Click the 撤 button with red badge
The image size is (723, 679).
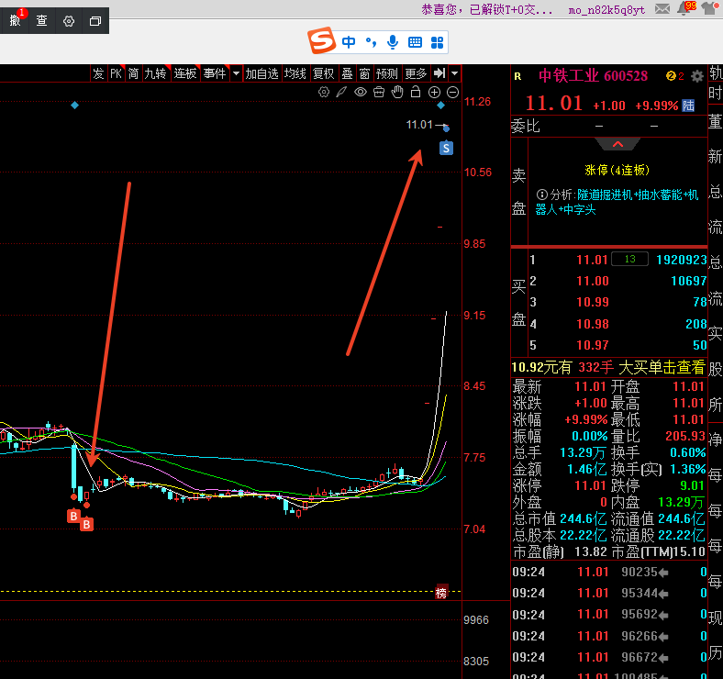(16, 21)
